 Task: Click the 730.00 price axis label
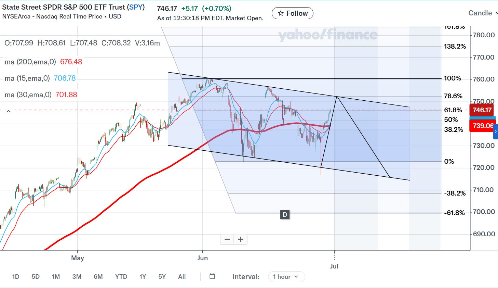pos(484,146)
